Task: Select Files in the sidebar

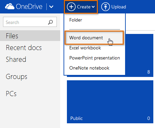Action: click(x=30, y=36)
